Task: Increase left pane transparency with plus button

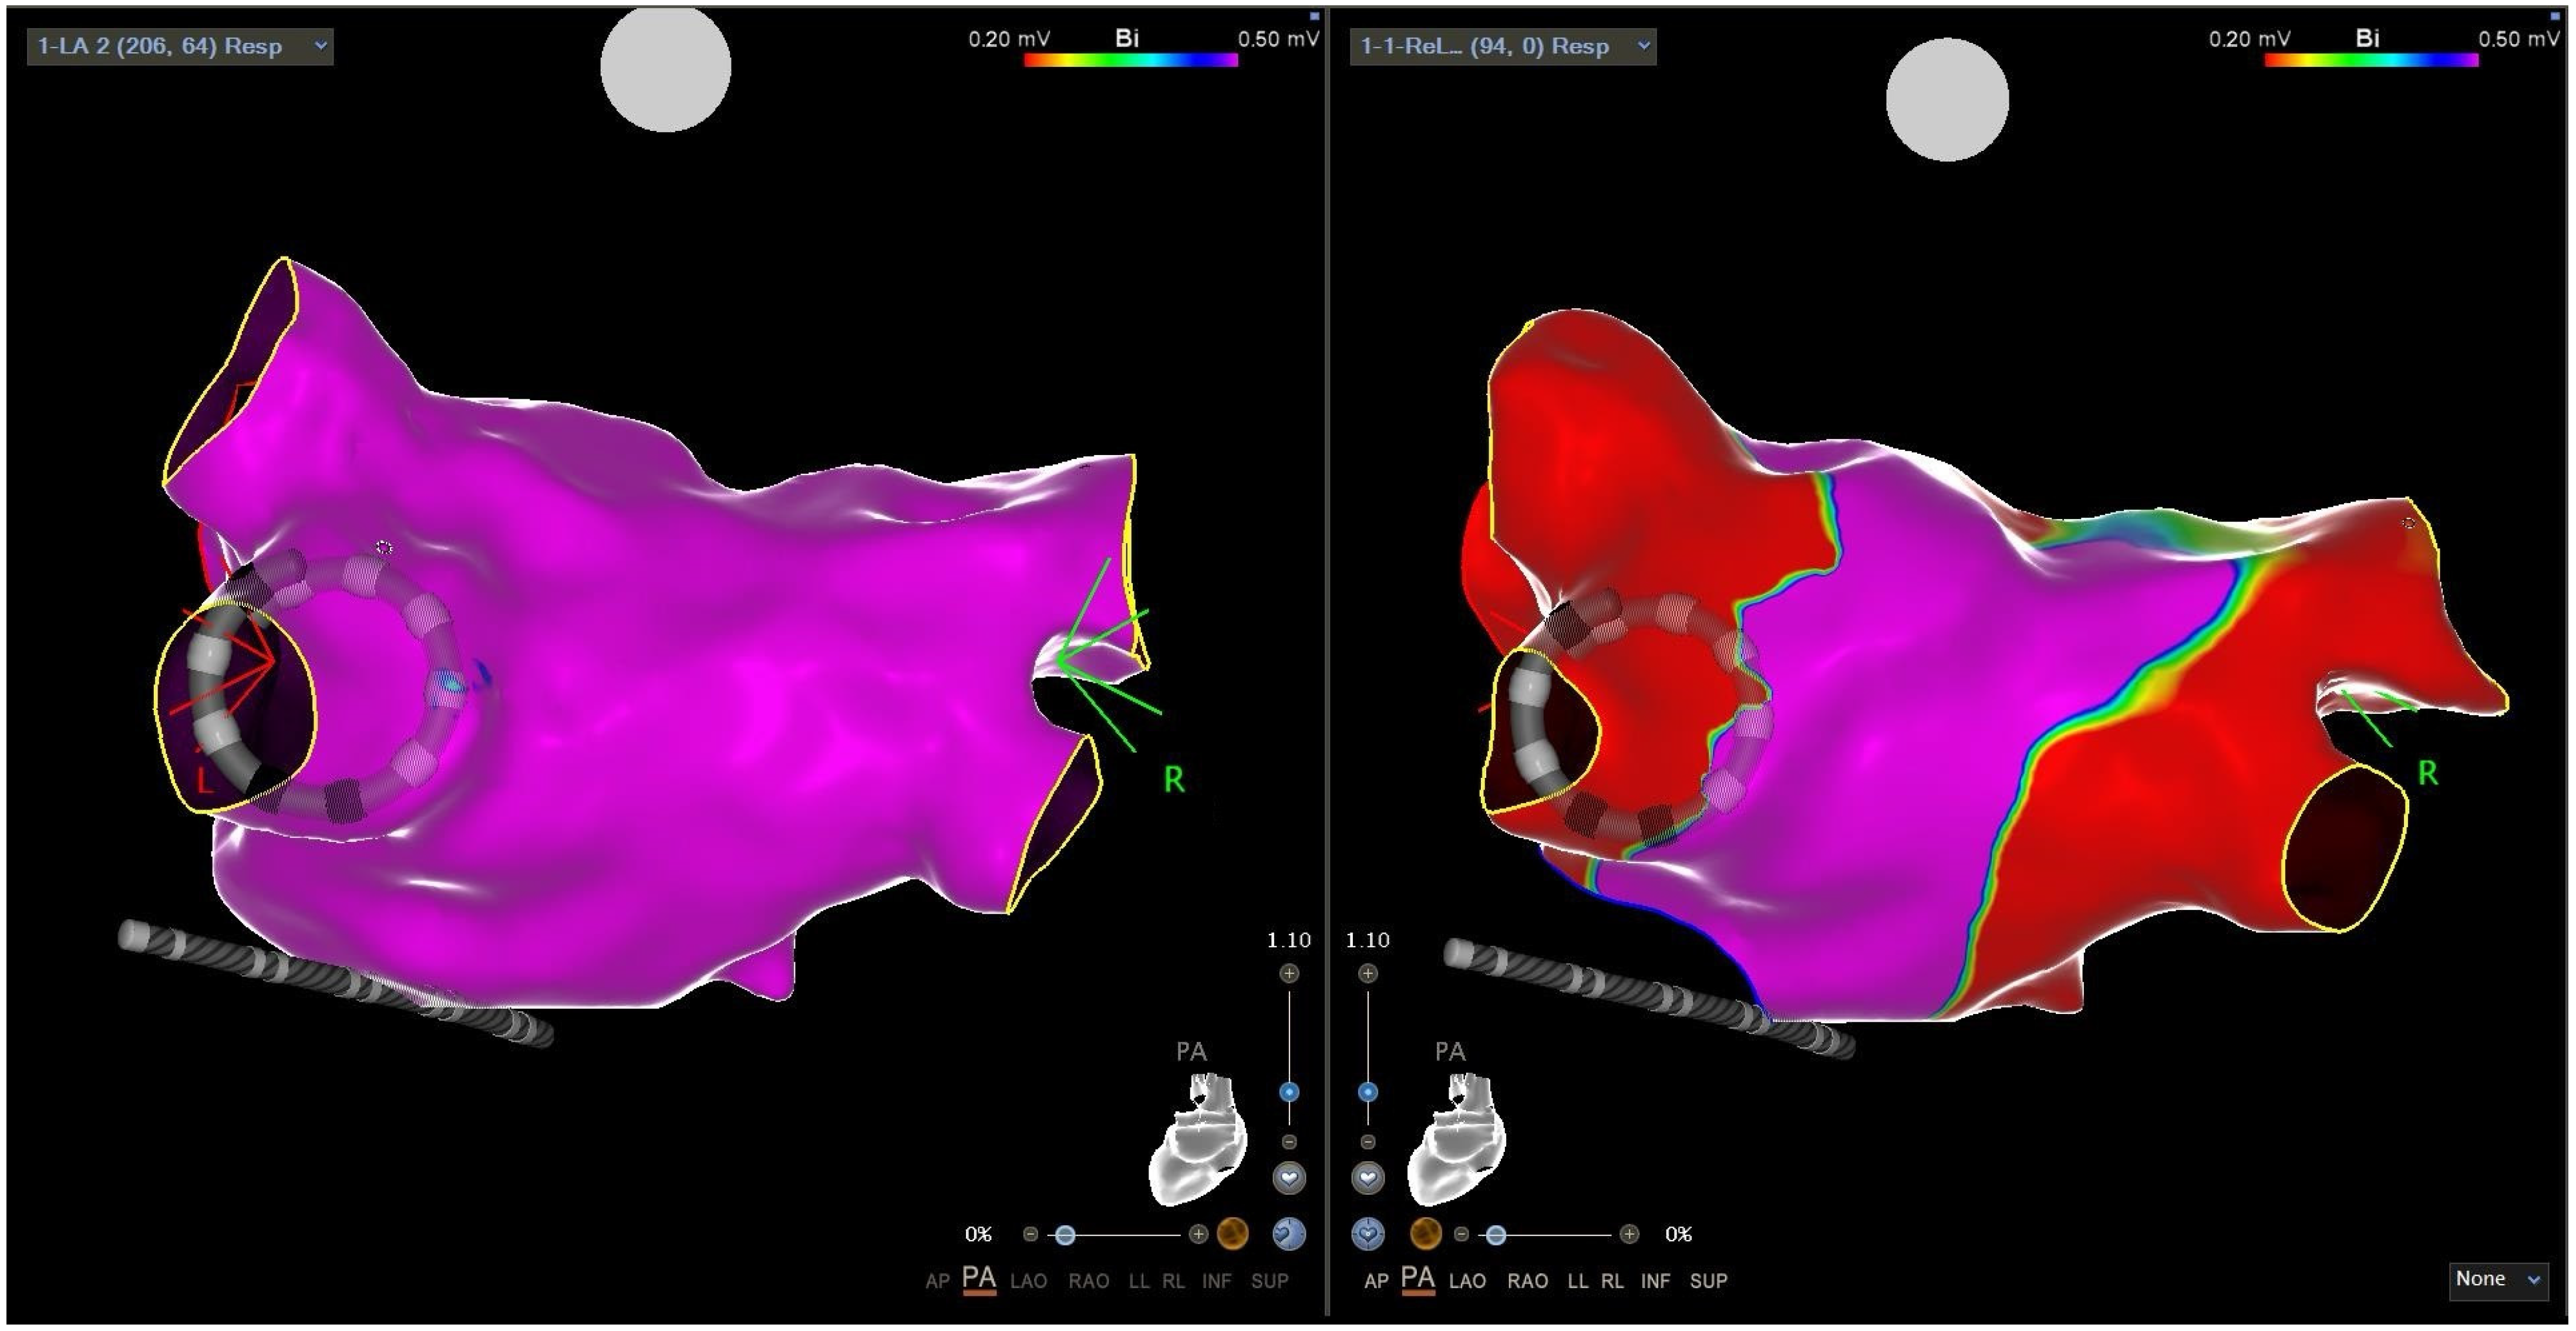Action: point(1198,1235)
